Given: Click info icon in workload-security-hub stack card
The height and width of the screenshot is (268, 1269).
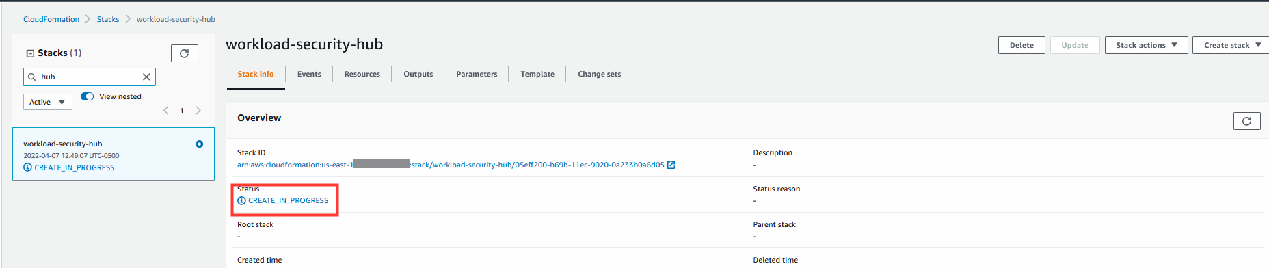Looking at the screenshot, I should tap(27, 167).
